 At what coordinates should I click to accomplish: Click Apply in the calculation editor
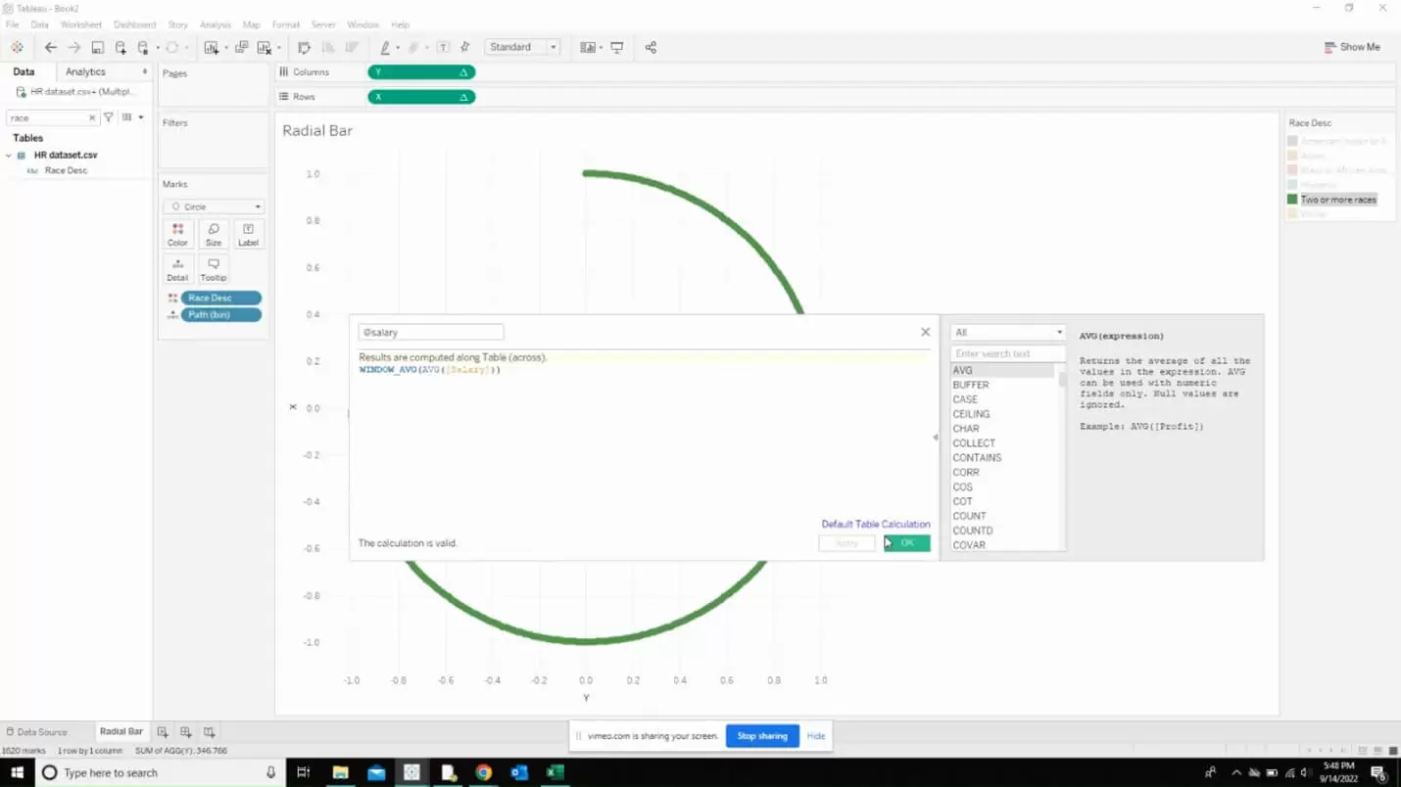847,543
